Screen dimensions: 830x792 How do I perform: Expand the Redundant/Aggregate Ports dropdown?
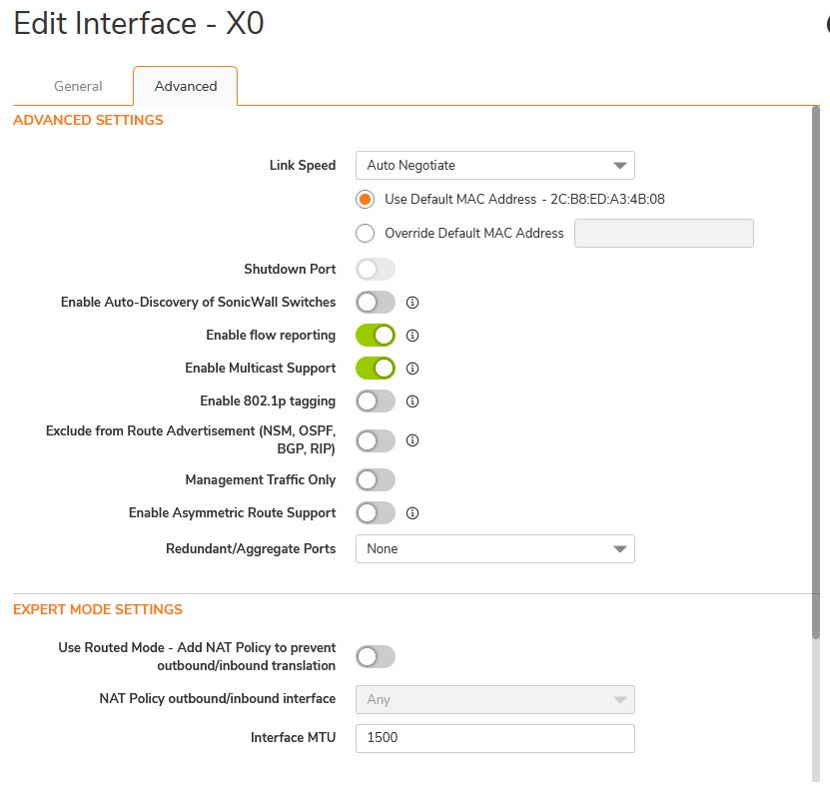tap(494, 549)
